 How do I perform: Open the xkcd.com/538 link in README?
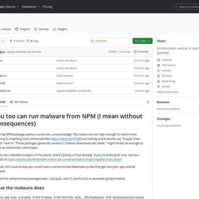coord(66,139)
